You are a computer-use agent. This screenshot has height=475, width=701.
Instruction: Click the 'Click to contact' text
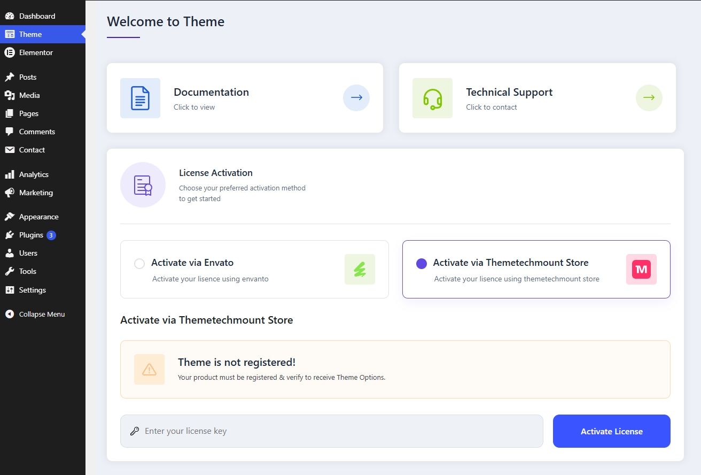pos(492,107)
